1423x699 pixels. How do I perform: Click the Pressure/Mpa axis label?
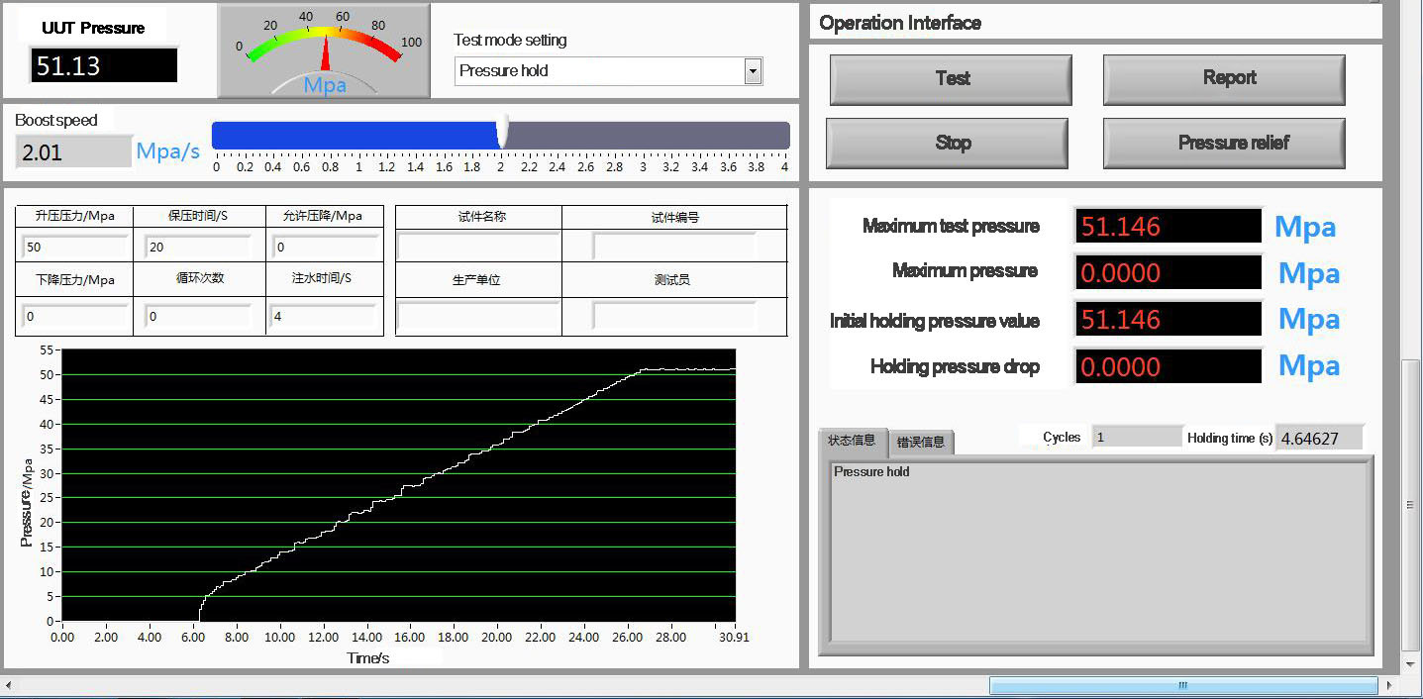point(28,503)
